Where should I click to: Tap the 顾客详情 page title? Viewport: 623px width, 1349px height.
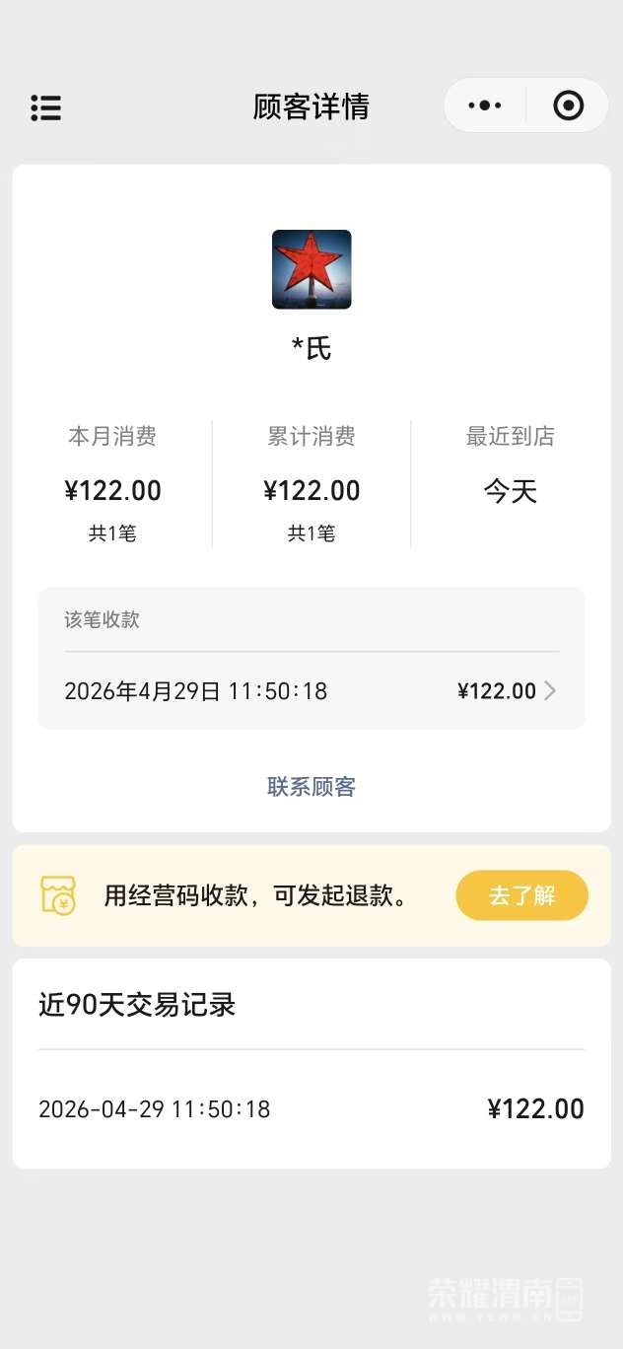pos(311,106)
